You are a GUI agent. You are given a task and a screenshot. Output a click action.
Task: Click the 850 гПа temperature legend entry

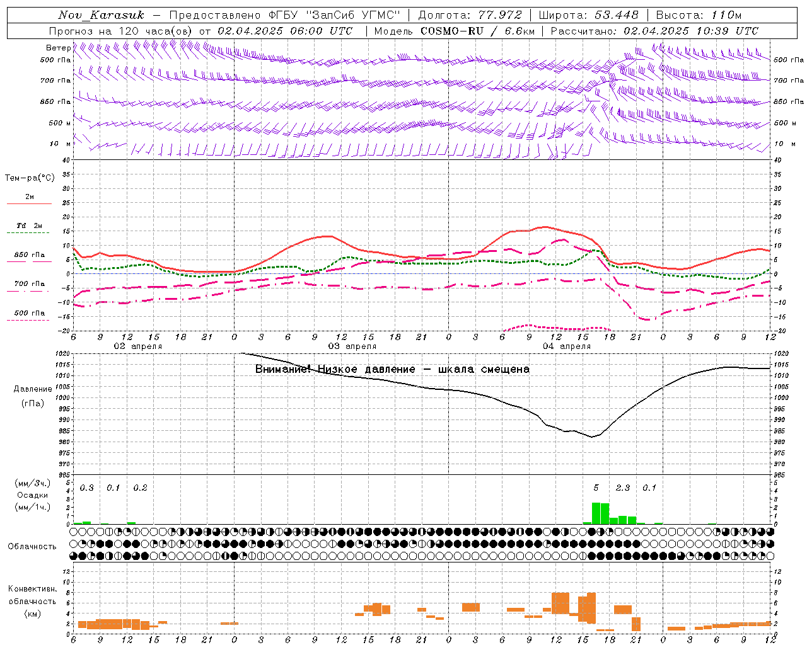tap(30, 255)
